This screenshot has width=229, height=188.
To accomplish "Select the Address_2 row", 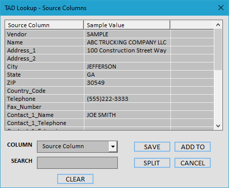I will [110, 58].
